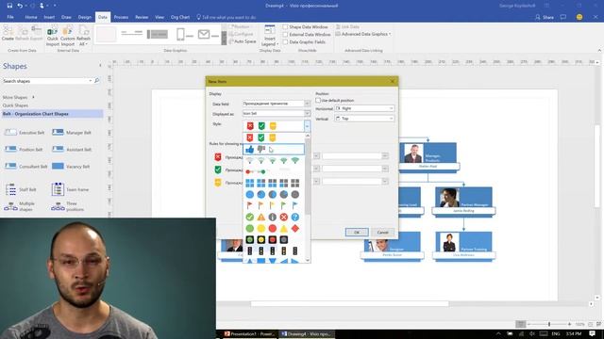Click the Save icon in quick access toolbar
604x339 pixels.
[9, 6]
